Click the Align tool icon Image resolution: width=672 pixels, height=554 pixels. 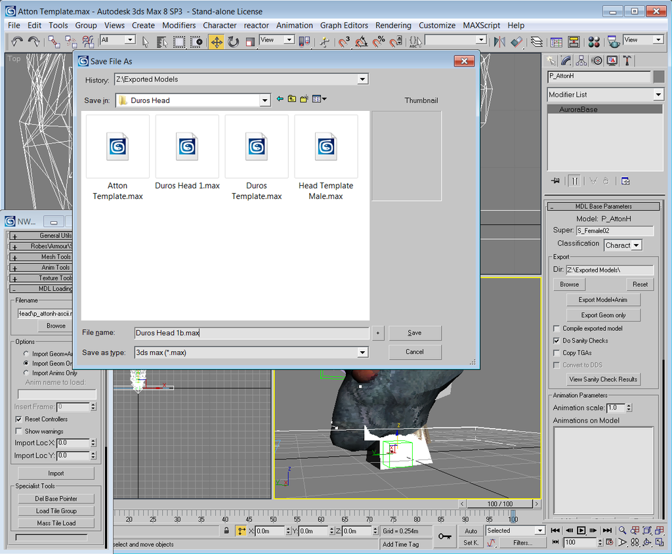pos(516,41)
